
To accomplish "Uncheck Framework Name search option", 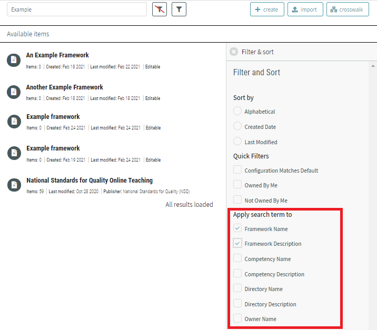I will pos(237,228).
